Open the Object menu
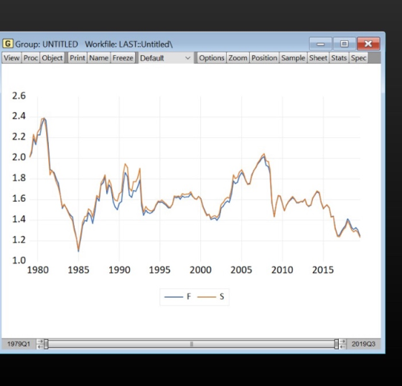This screenshot has height=386, width=402. 52,58
